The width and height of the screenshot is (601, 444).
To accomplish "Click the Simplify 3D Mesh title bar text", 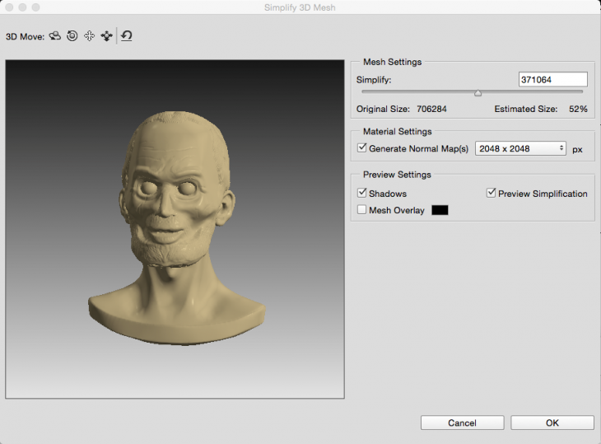I will (300, 7).
